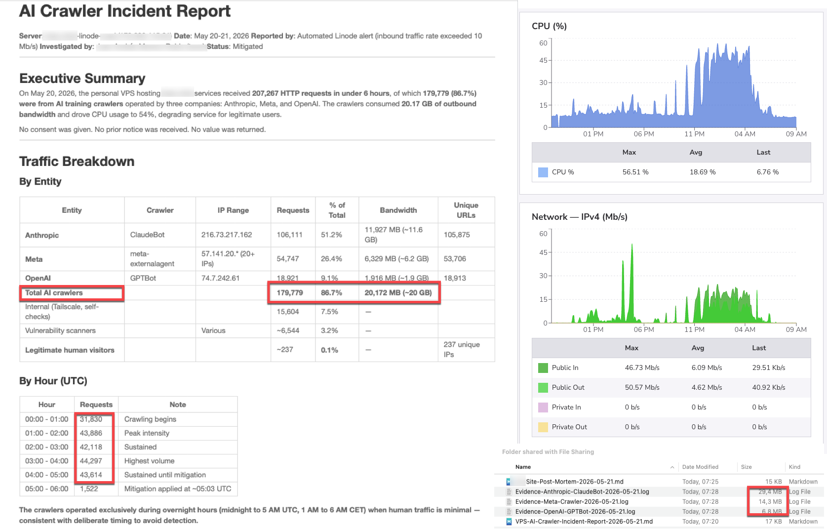The height and width of the screenshot is (531, 827).
Task: Sort the file list by Date Modified
Action: [x=700, y=467]
